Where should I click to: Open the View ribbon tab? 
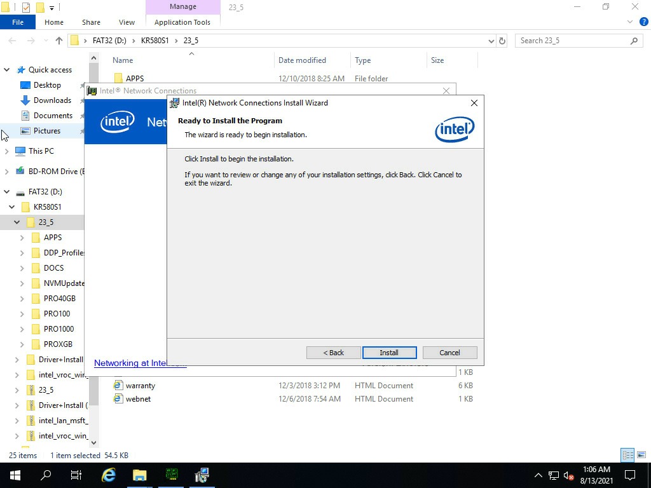[x=127, y=22]
